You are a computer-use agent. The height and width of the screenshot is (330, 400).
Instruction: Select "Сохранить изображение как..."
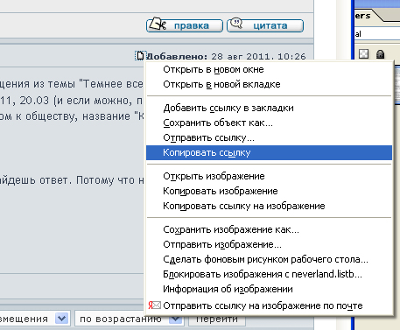click(x=269, y=229)
